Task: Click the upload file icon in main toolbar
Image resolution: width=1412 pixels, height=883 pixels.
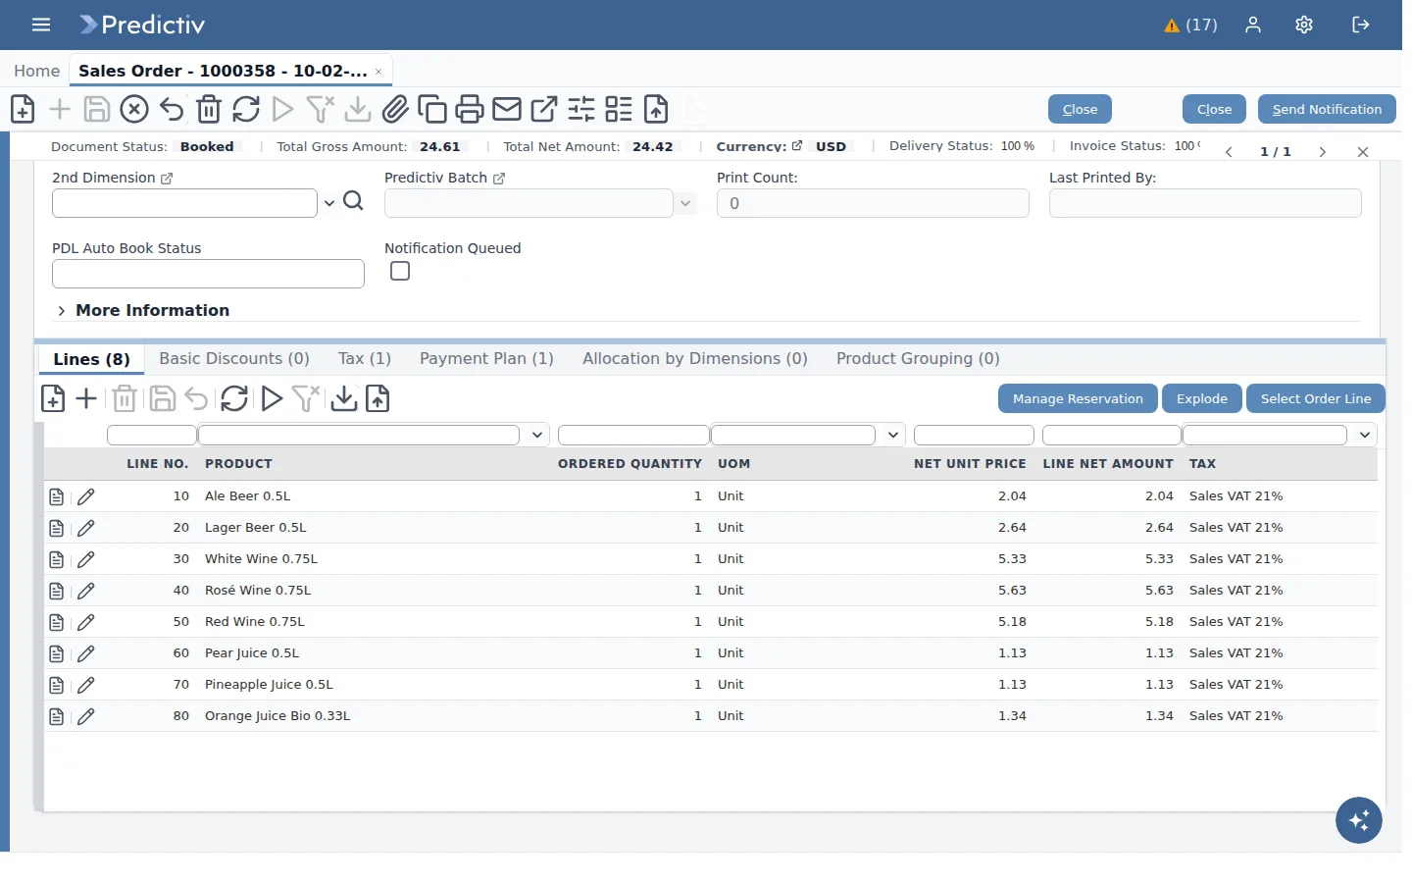Action: pyautogui.click(x=656, y=109)
